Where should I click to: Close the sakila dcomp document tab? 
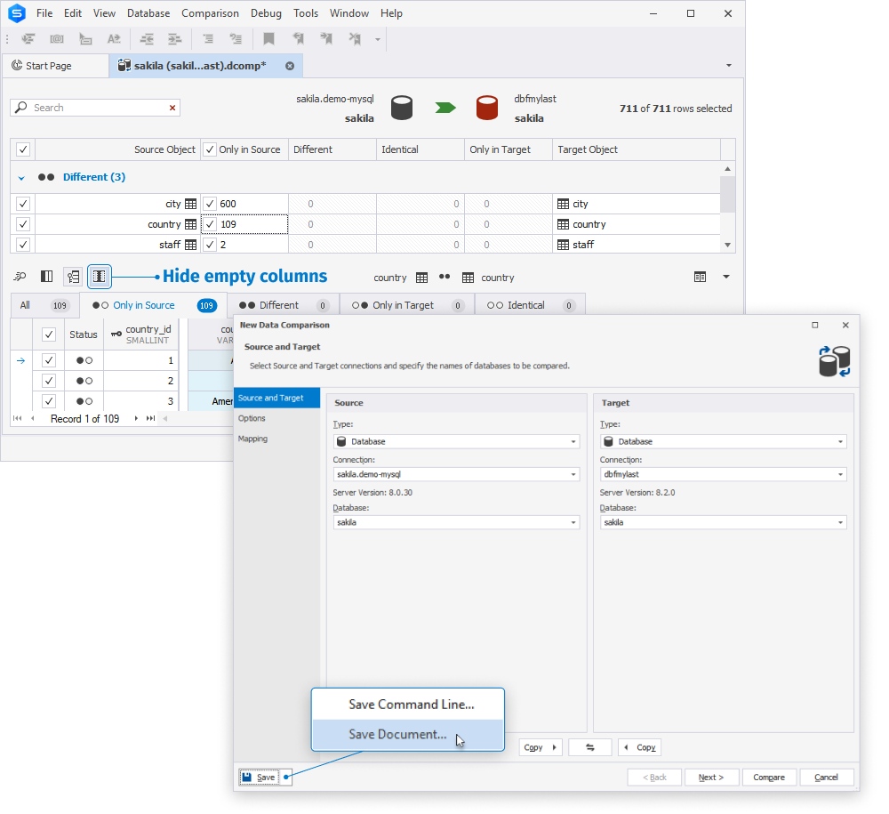290,66
